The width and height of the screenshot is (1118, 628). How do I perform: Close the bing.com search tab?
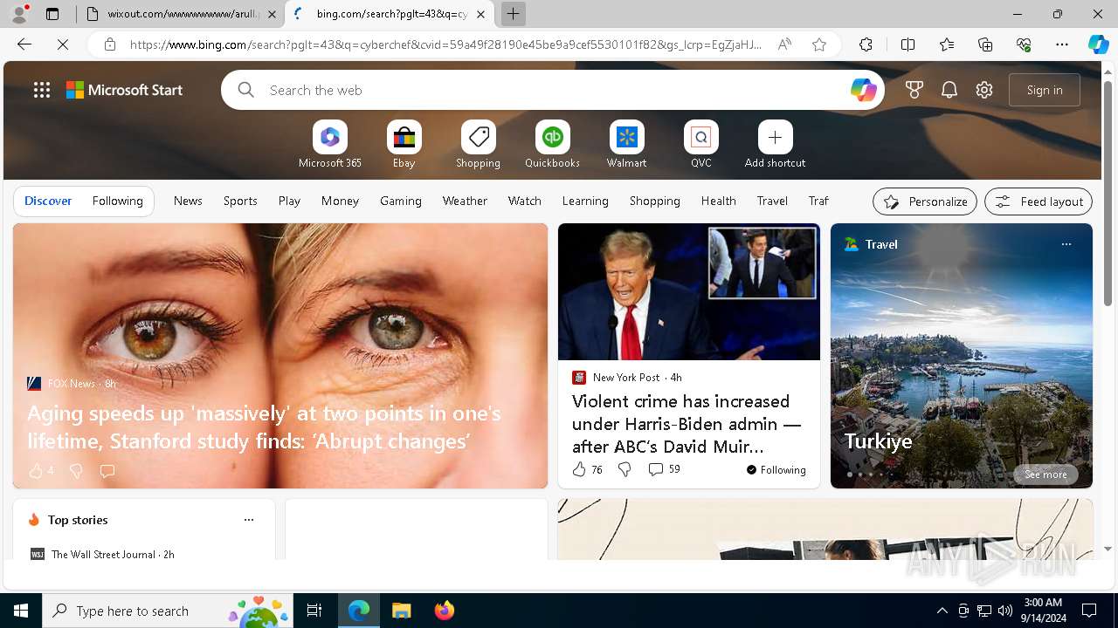pos(481,14)
